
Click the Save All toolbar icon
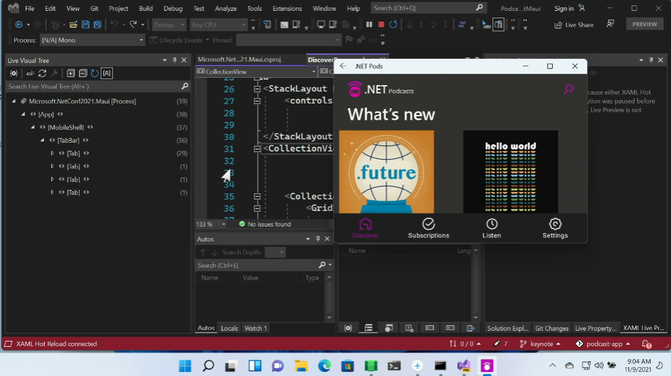pos(97,24)
